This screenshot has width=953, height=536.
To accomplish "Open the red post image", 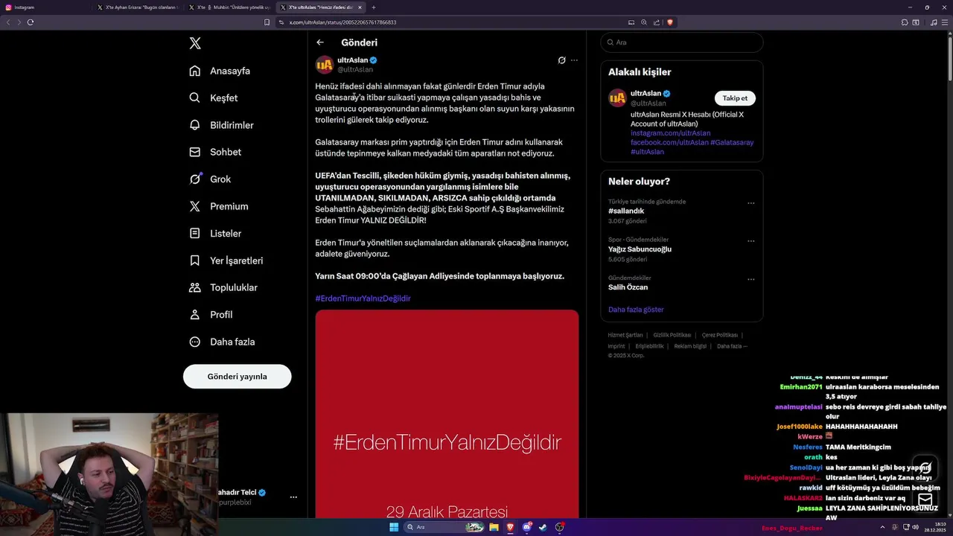I will [447, 414].
